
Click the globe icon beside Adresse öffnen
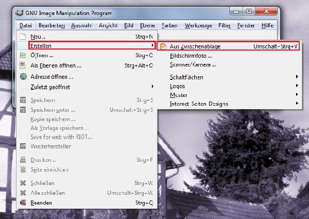tap(23, 76)
